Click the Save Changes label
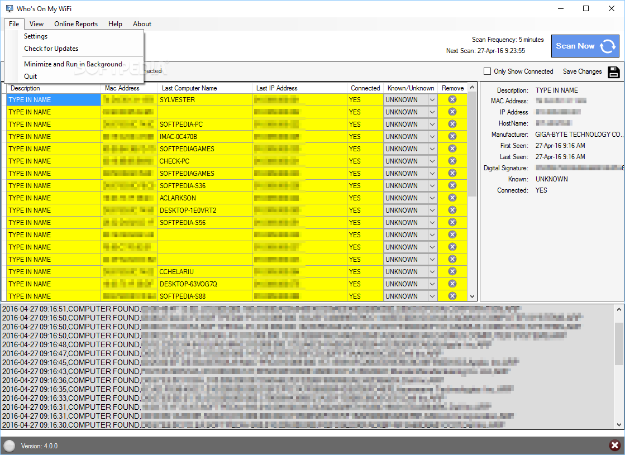Image resolution: width=625 pixels, height=455 pixels. click(582, 71)
